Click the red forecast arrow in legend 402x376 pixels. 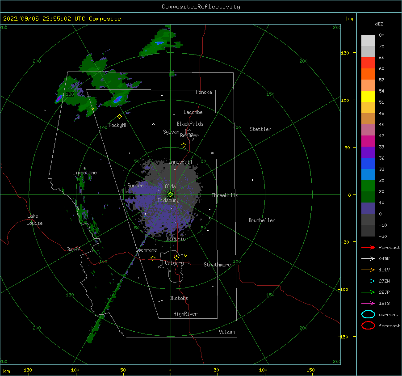368,247
